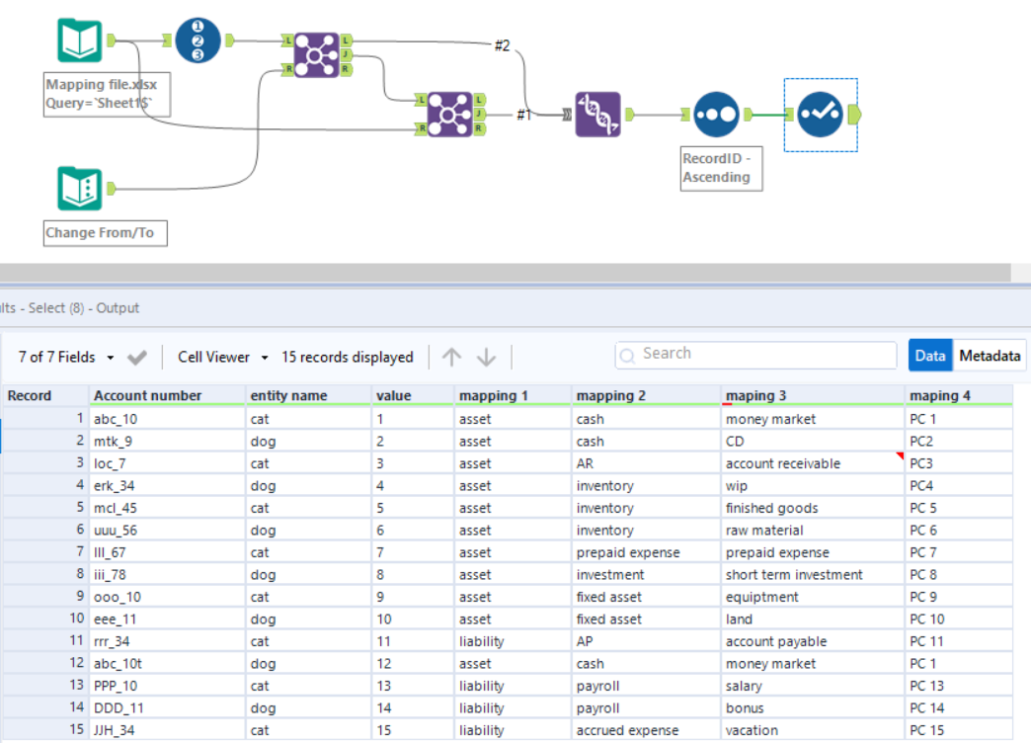This screenshot has height=743, width=1031.
Task: Click inside the Search box
Action: coord(755,354)
